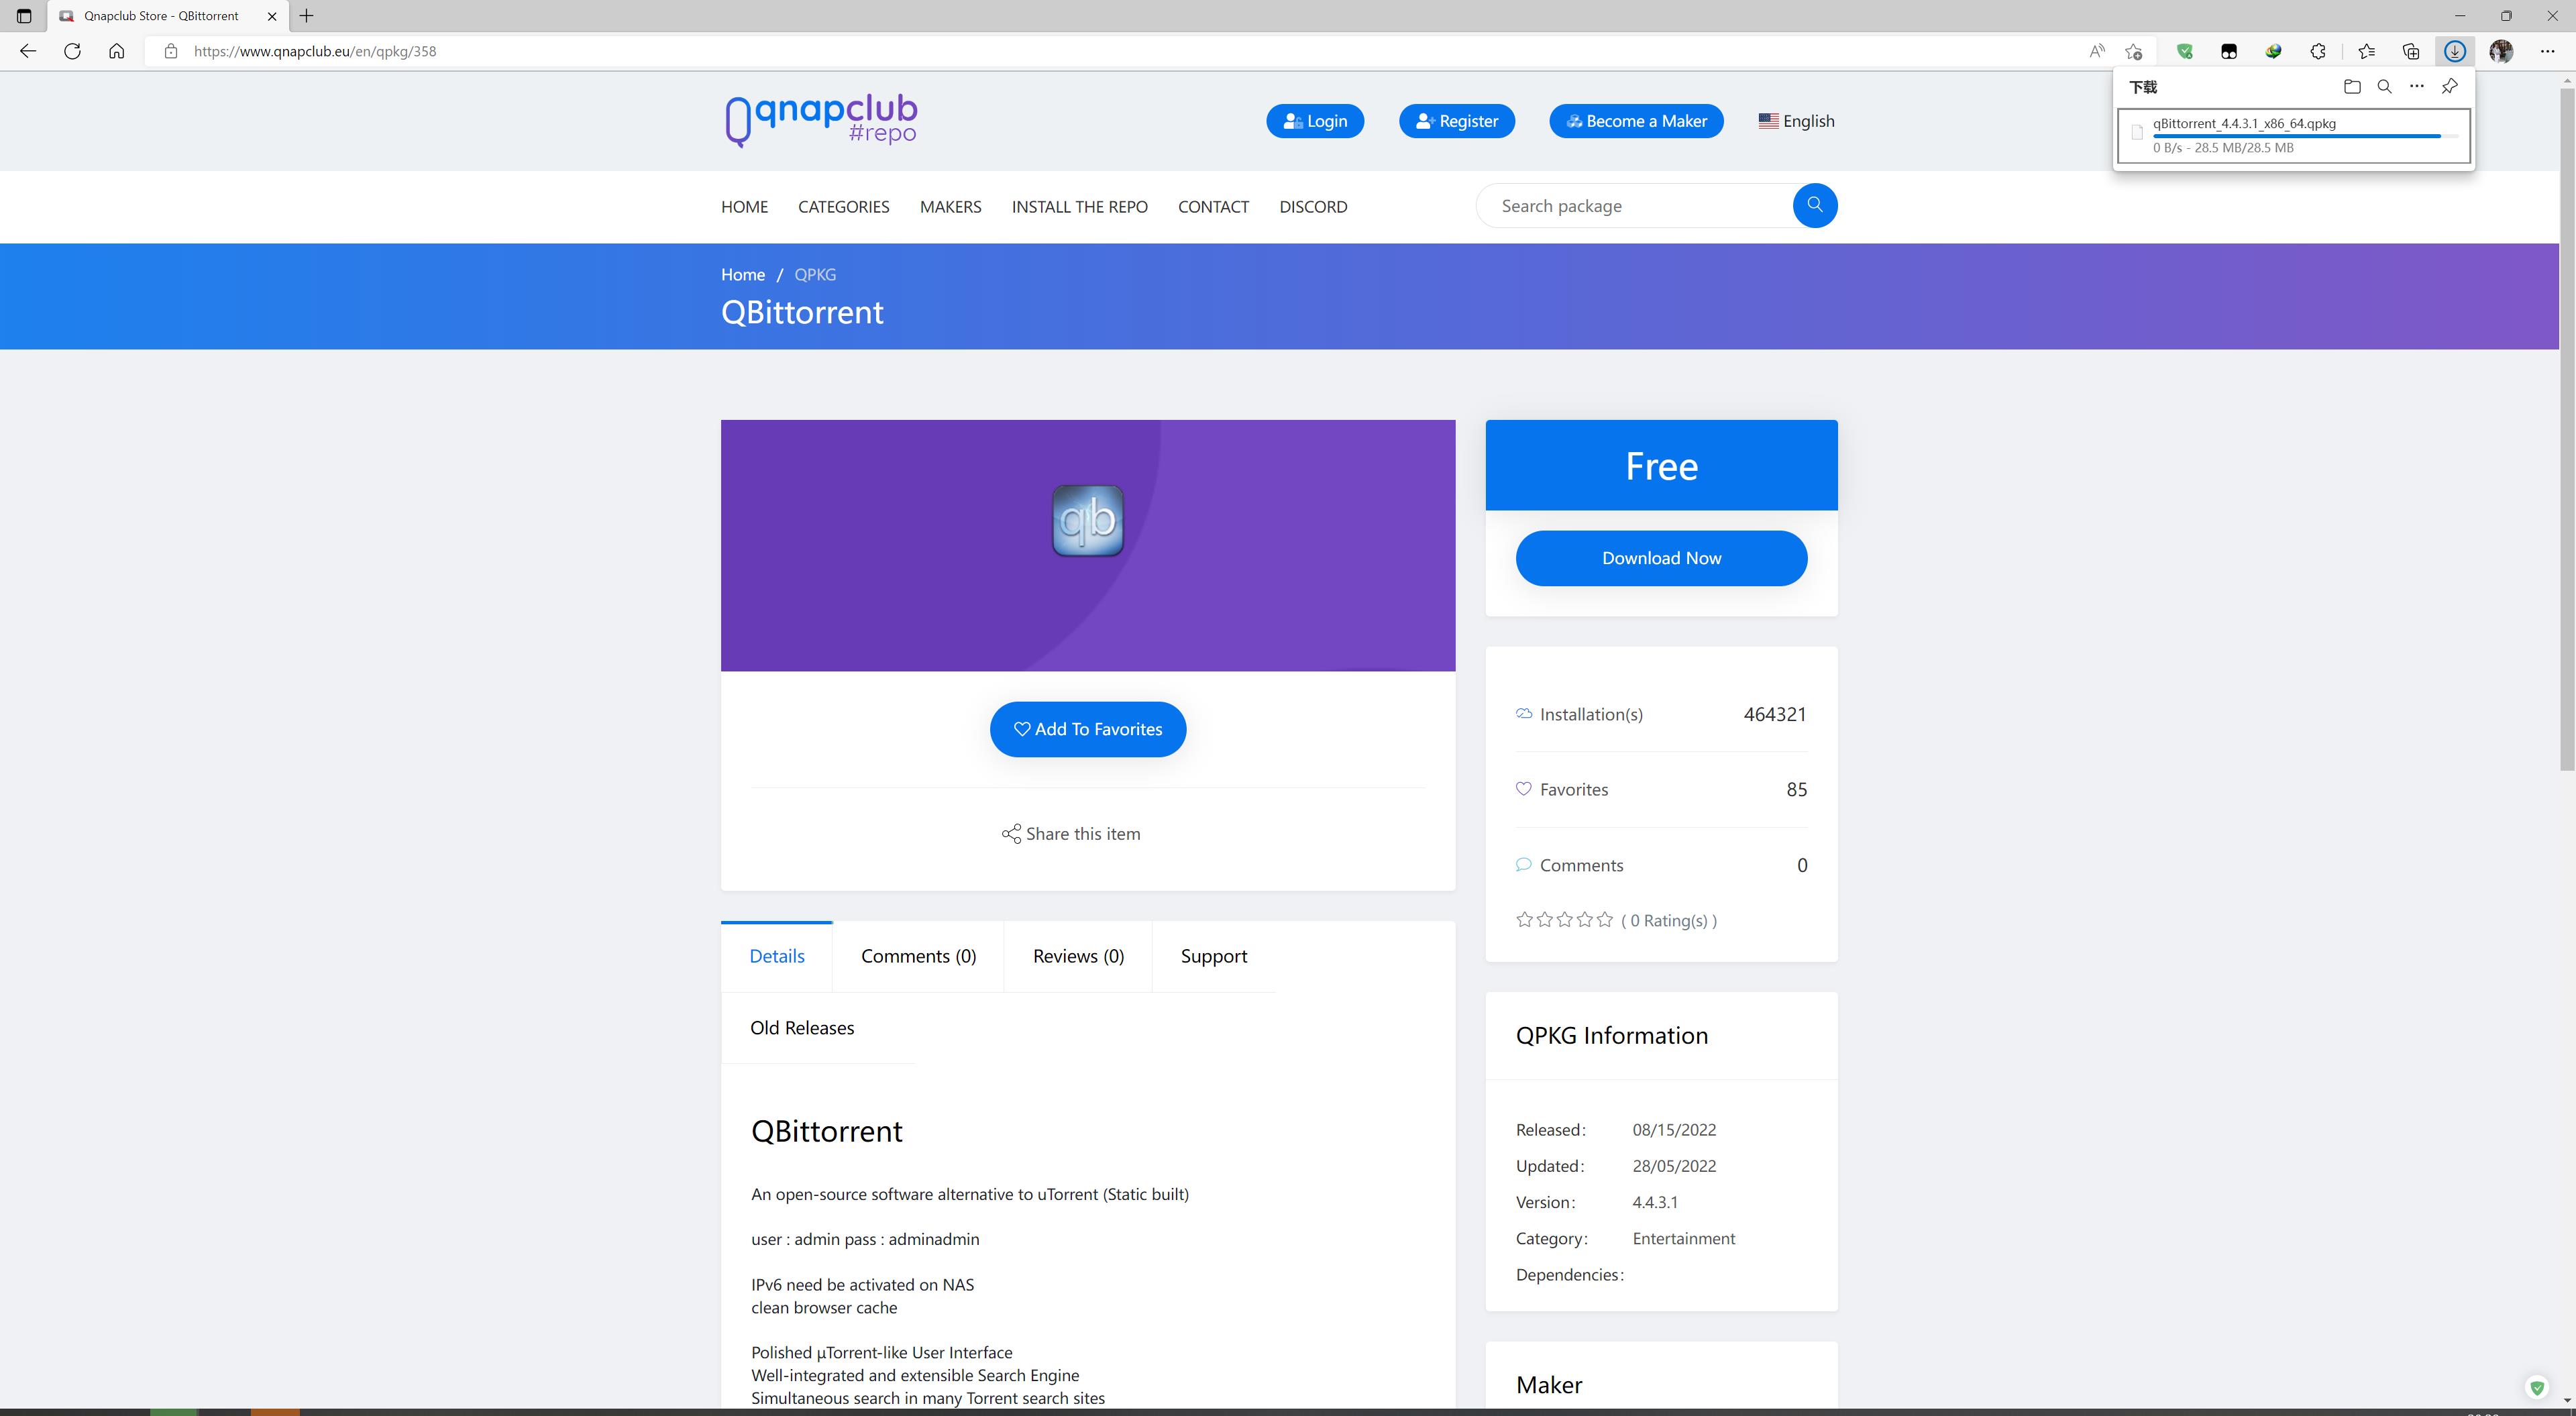The height and width of the screenshot is (1416, 2576).
Task: Click the address bar URL
Action: click(x=315, y=51)
